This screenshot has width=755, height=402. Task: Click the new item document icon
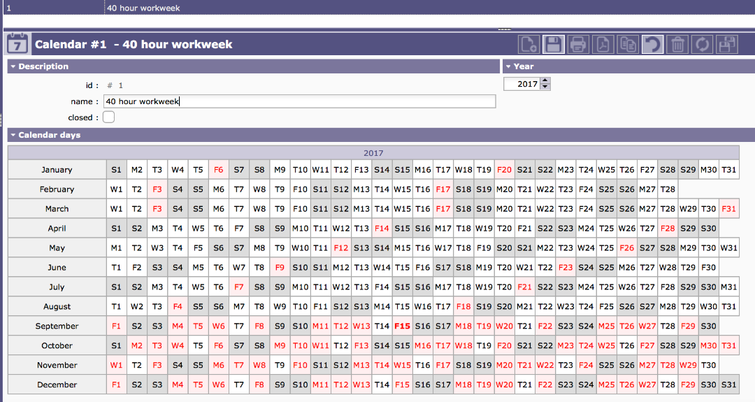click(528, 45)
